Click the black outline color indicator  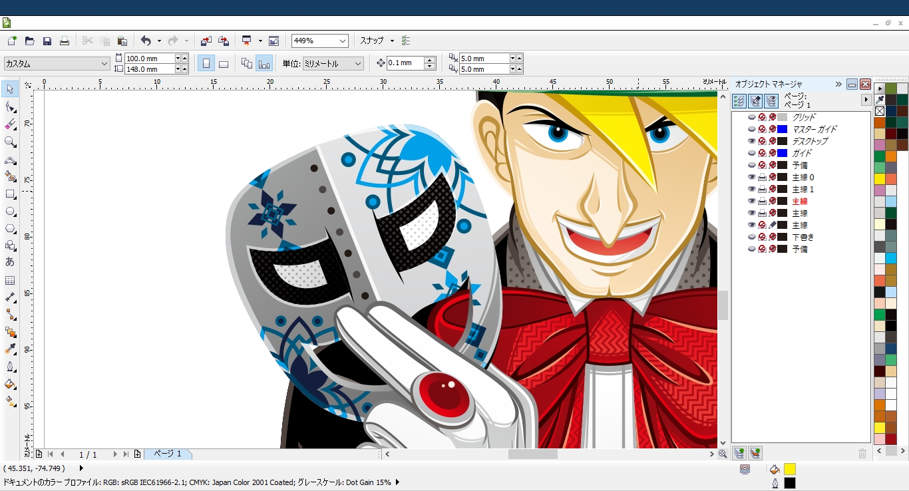[790, 483]
